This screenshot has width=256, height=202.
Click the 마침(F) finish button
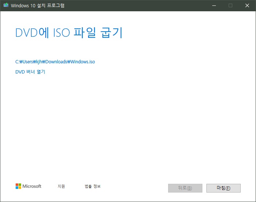tap(223, 188)
